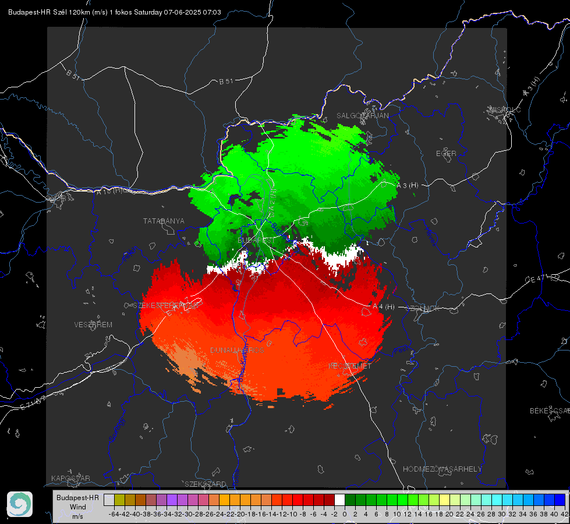Click the Pest county label in blue
This screenshot has width=570, height=524.
(x=401, y=350)
